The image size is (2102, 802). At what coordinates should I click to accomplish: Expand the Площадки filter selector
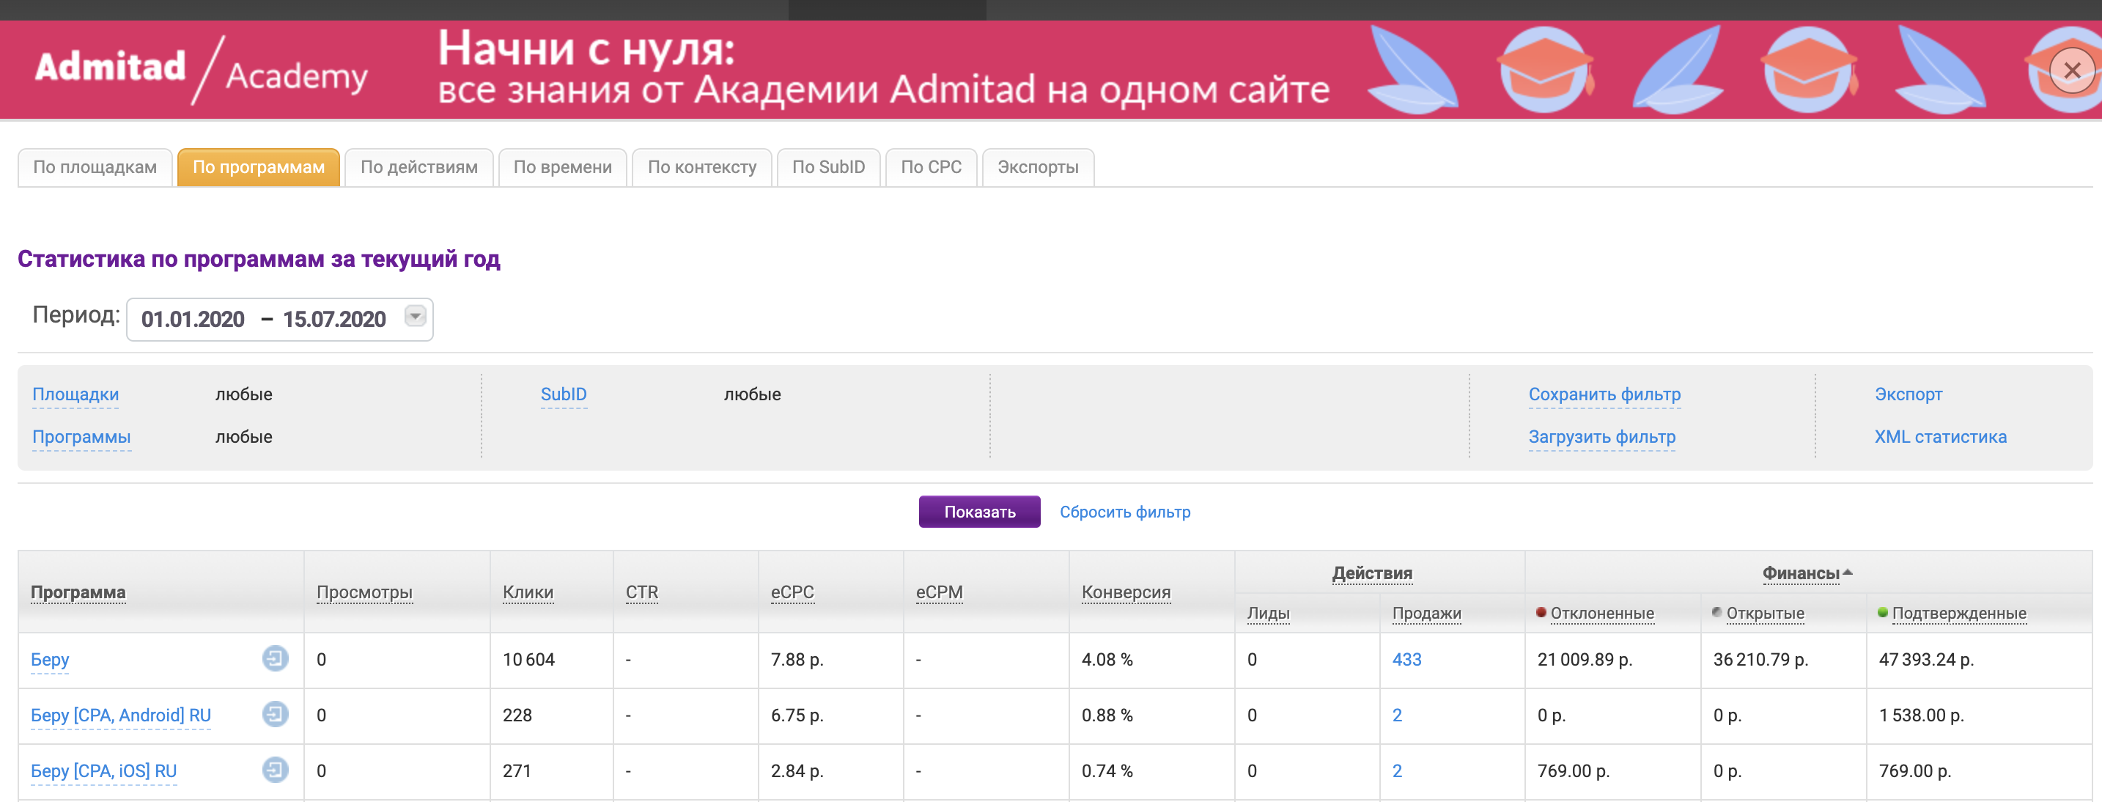75,395
